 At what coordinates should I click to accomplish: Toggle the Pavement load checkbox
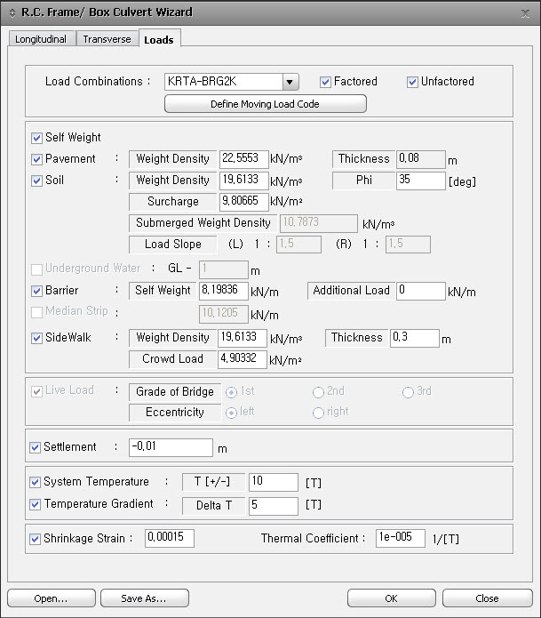tap(36, 159)
